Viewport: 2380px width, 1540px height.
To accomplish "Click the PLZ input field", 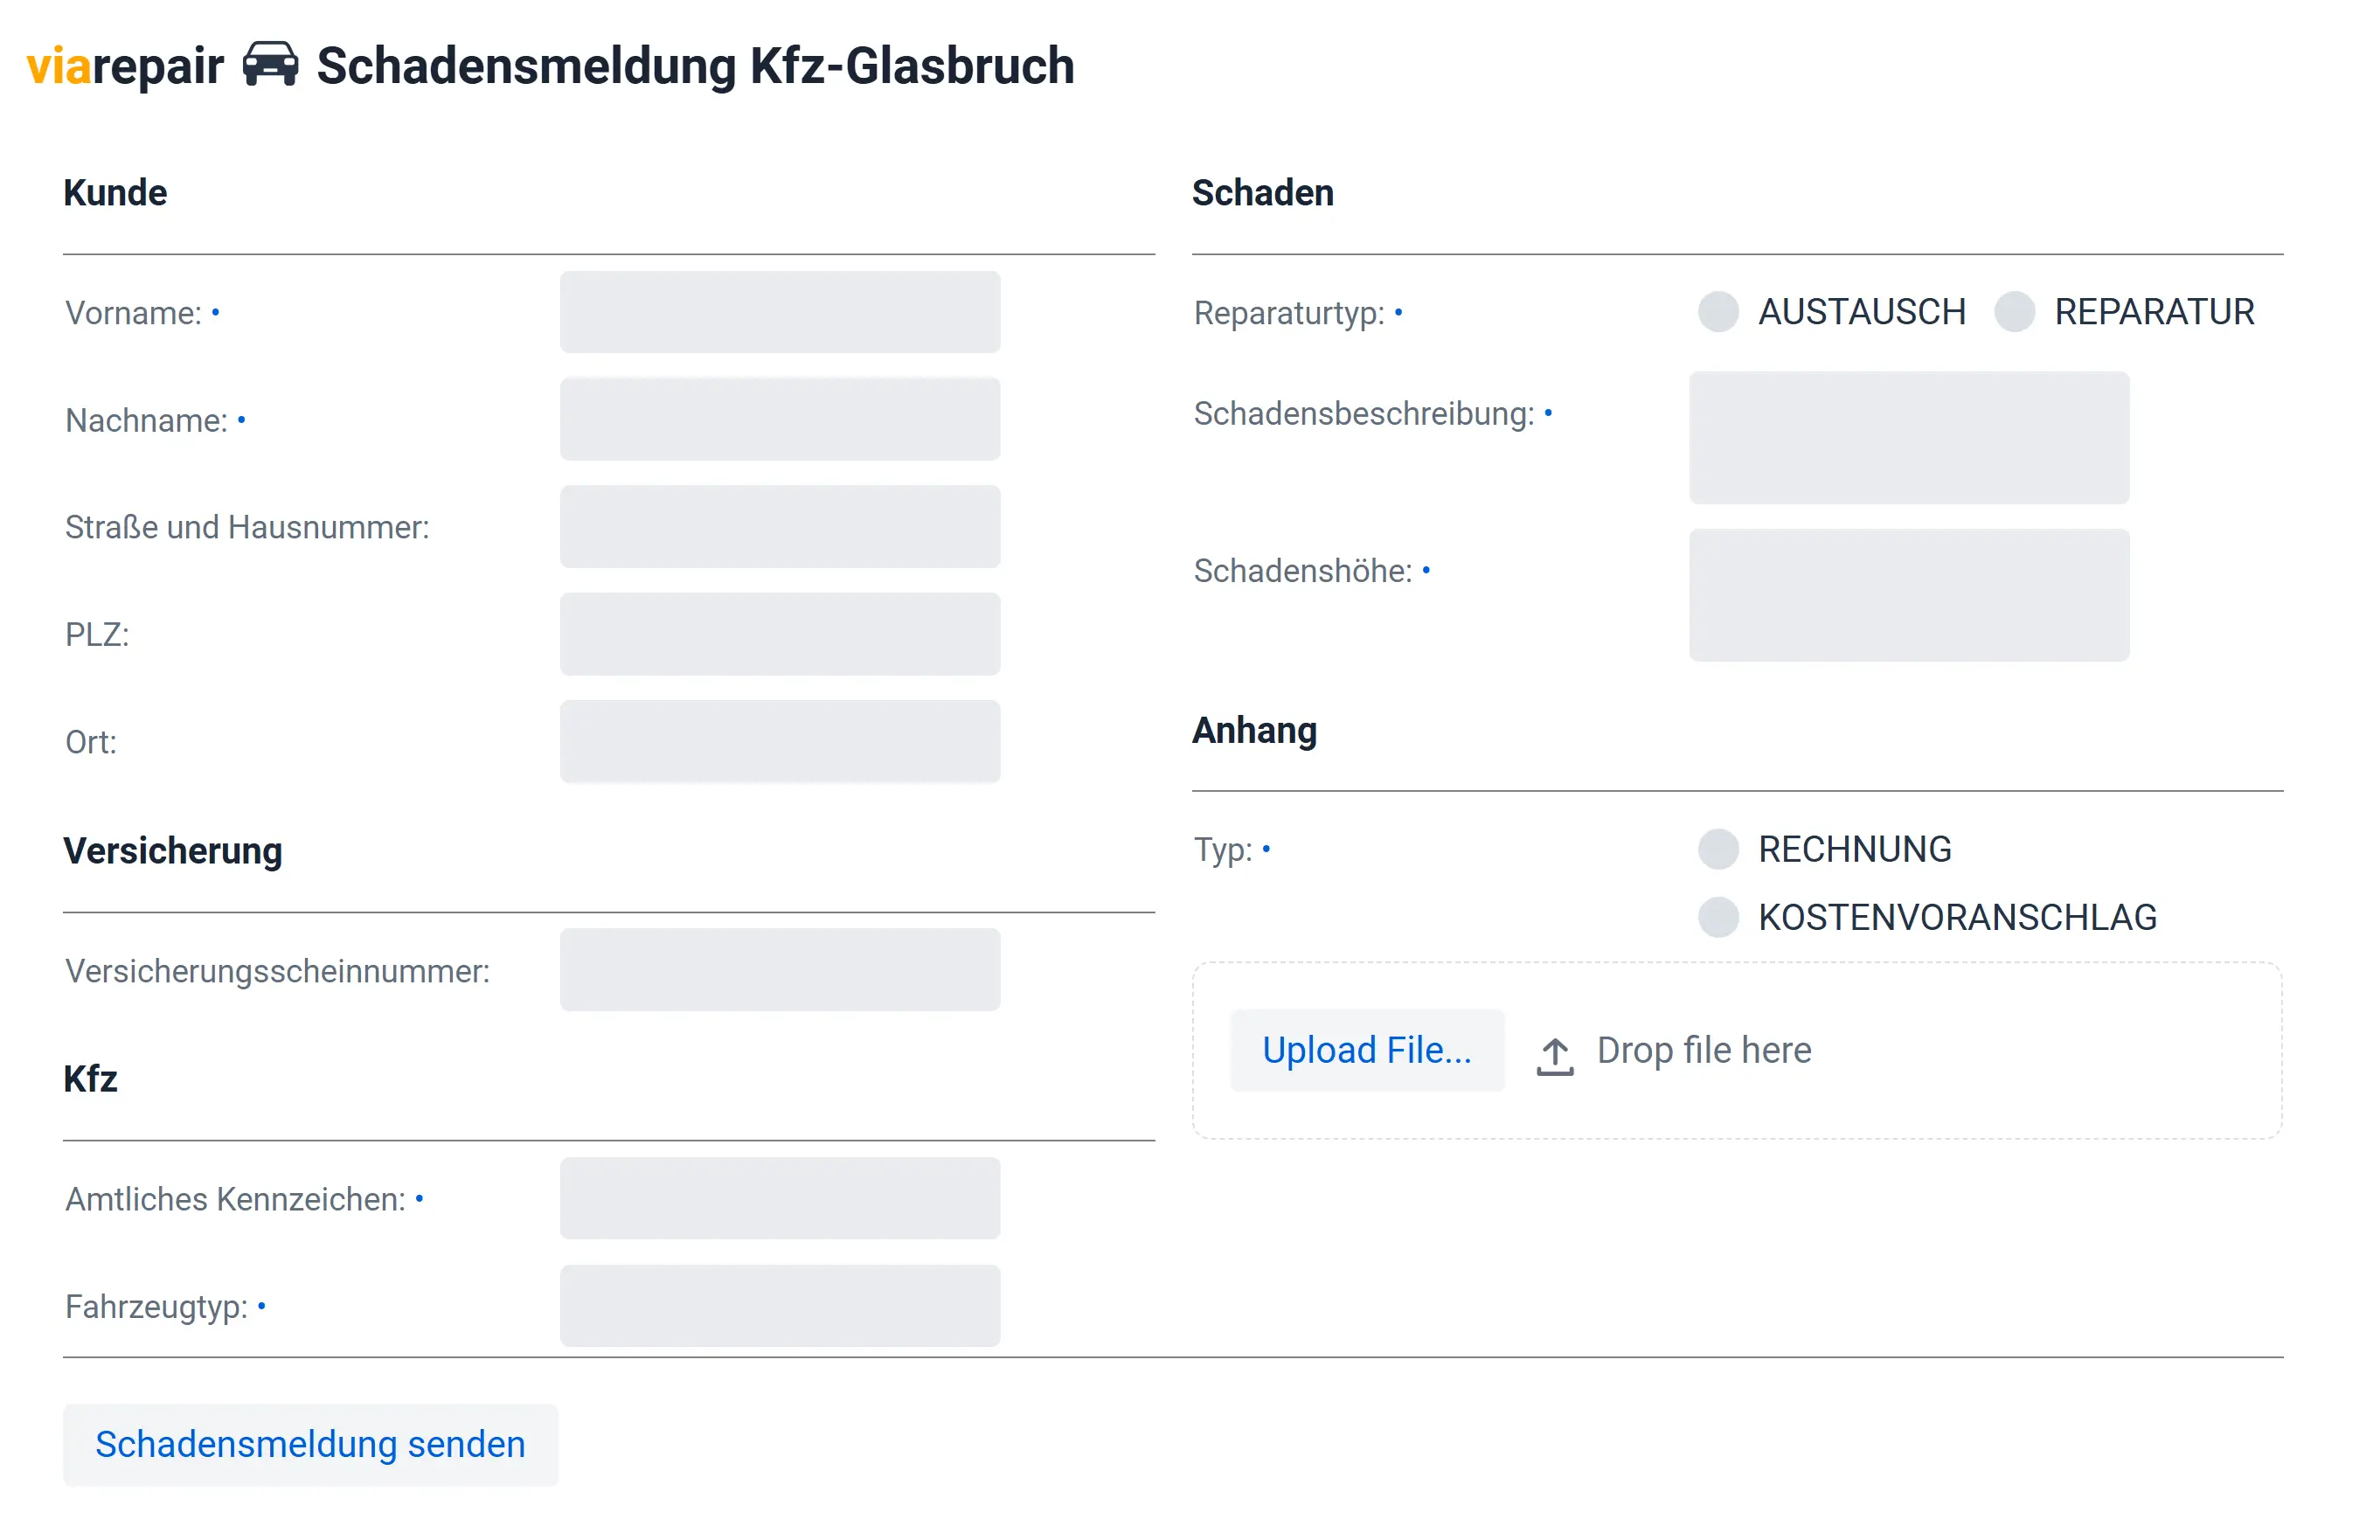I will (x=780, y=634).
